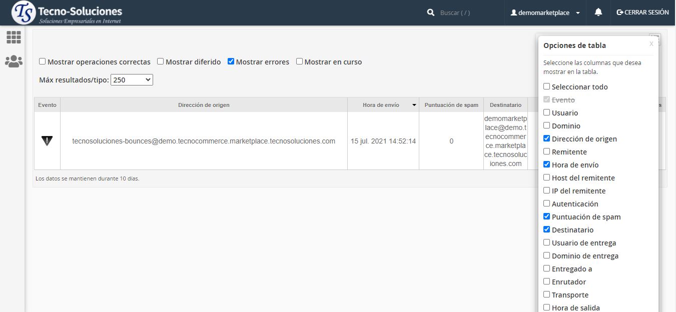676x312 pixels.
Task: Open the apps grid icon in sidebar
Action: coord(14,37)
